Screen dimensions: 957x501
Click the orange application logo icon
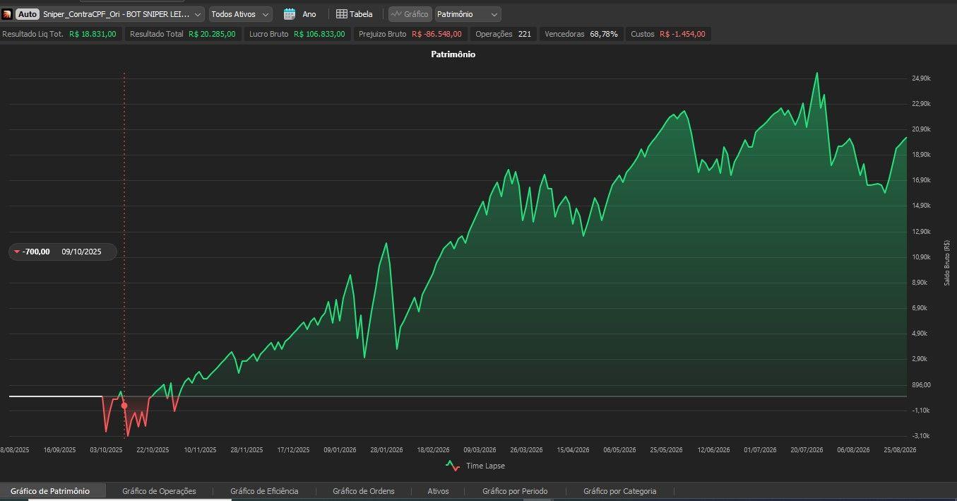pos(7,14)
